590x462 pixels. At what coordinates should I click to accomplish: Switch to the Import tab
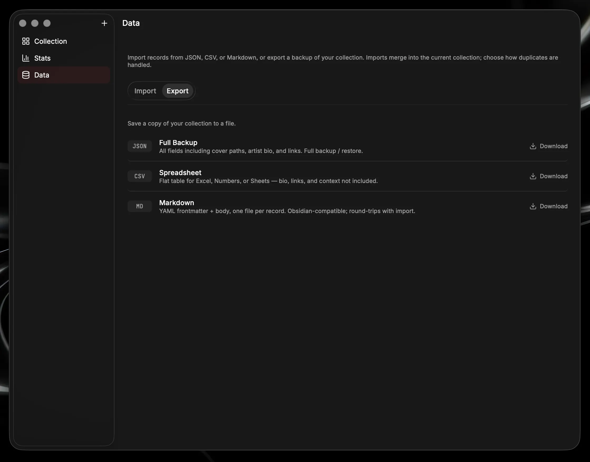[145, 91]
